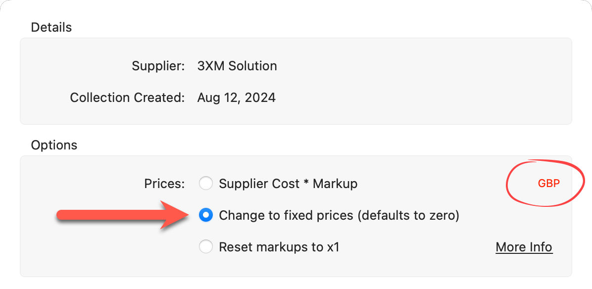This screenshot has width=592, height=289.
Task: Click the "Change to fixed prices" option text
Action: click(x=286, y=215)
